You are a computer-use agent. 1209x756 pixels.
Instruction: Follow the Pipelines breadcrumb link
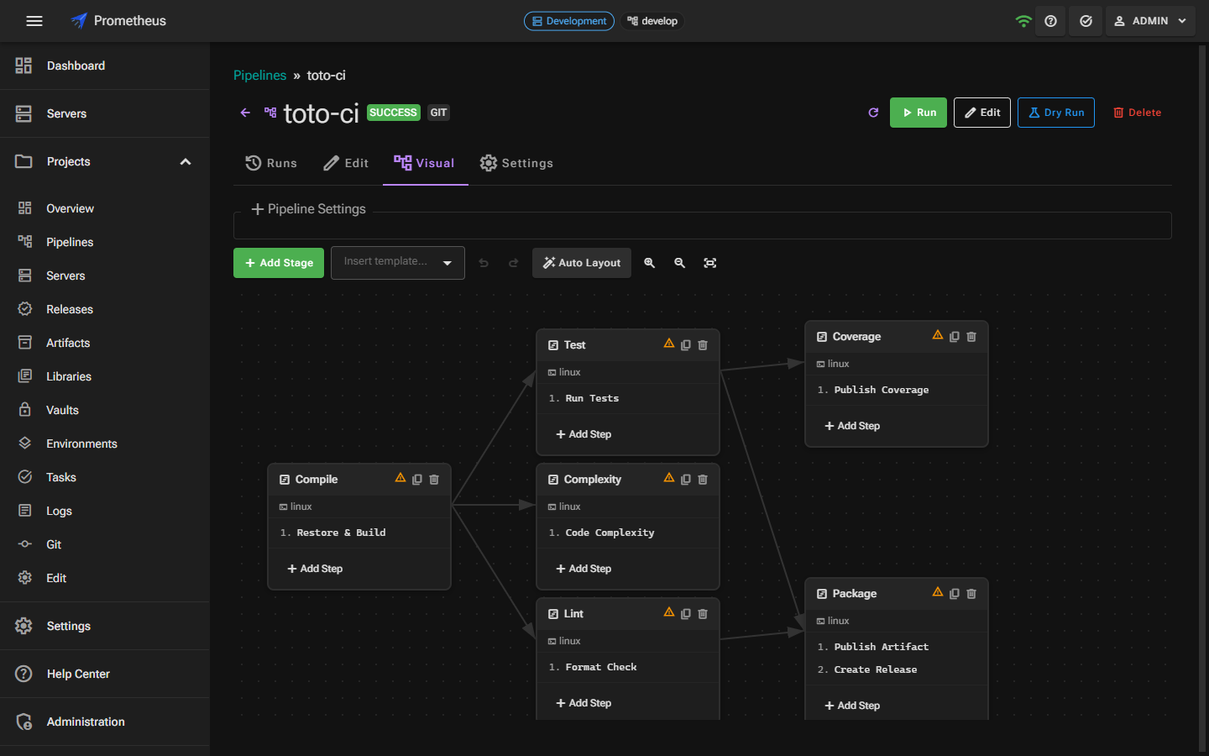coord(259,76)
